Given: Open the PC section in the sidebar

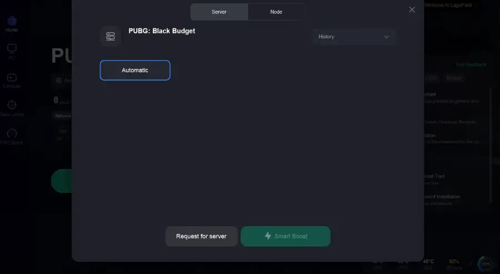Looking at the screenshot, I should point(12,51).
